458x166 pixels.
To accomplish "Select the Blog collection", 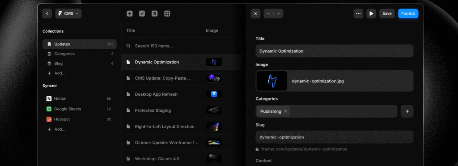I will [x=80, y=64].
